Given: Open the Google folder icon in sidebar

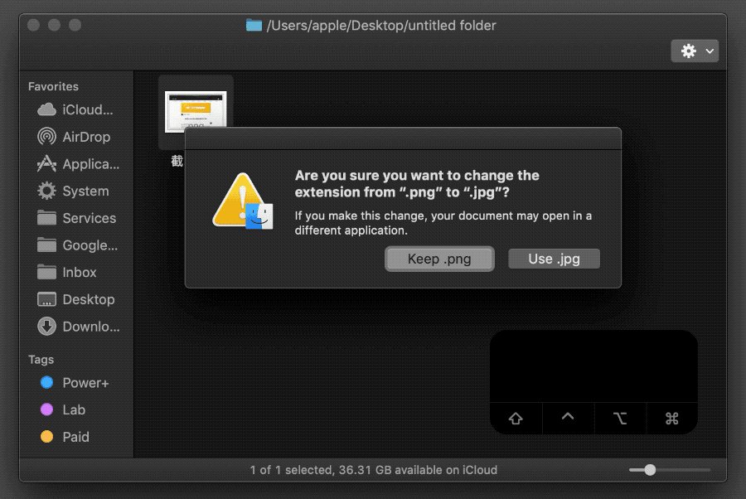Looking at the screenshot, I should 46,245.
